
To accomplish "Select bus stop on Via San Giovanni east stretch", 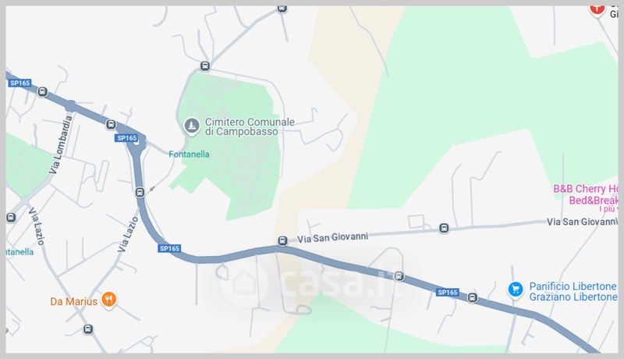I will pos(444,228).
